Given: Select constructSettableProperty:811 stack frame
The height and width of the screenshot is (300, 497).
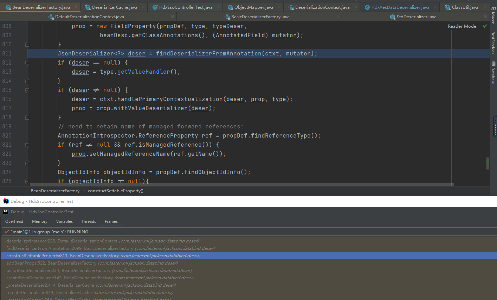Looking at the screenshot, I should tap(248, 255).
